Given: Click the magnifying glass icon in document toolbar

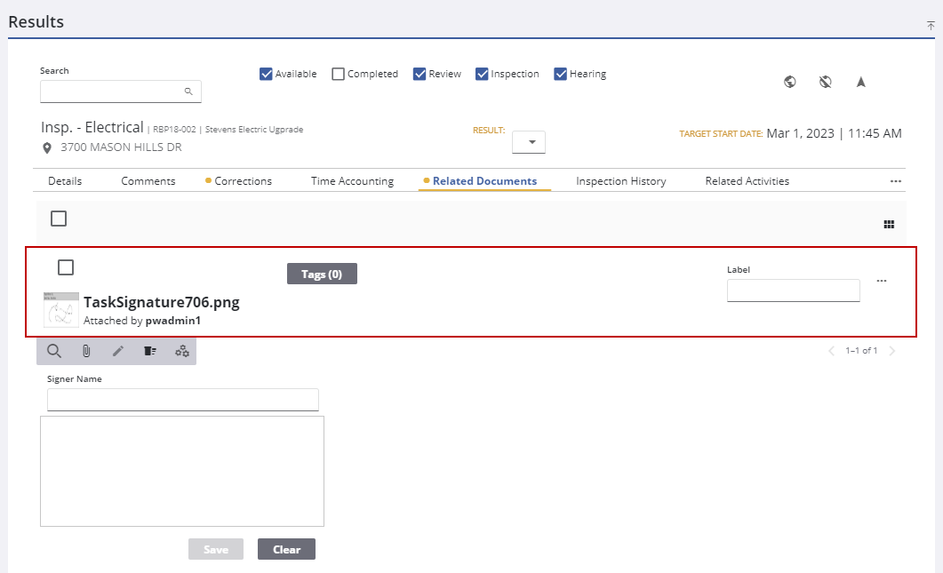Looking at the screenshot, I should [x=54, y=351].
